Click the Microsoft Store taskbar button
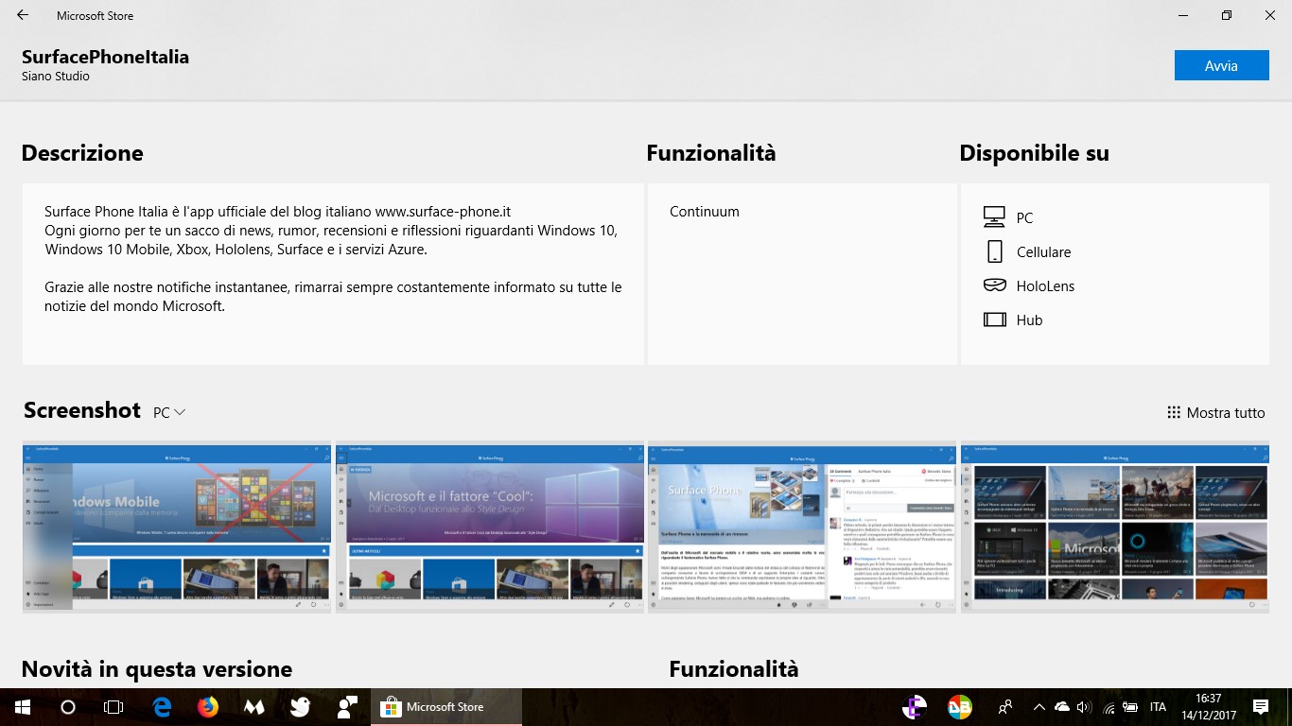Screen dimensions: 1292x726 pyautogui.click(x=445, y=707)
